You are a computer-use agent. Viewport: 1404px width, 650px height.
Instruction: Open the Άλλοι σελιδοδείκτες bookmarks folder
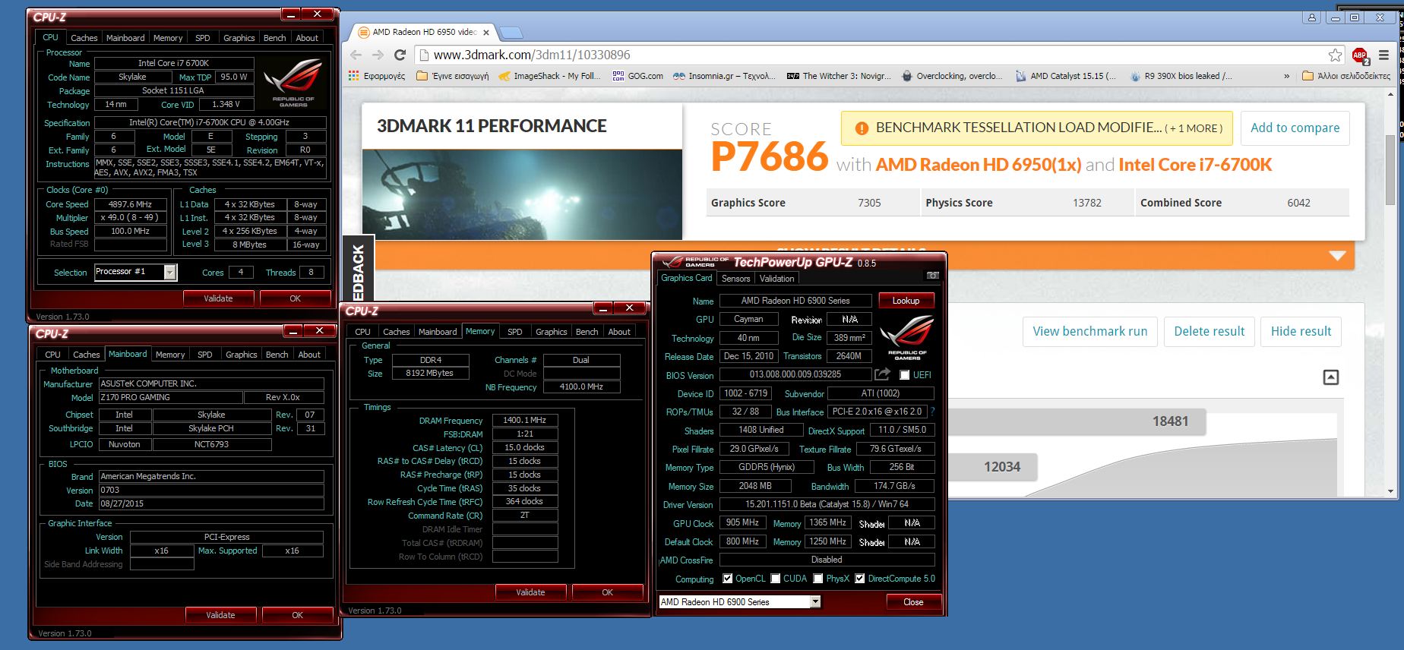pos(1345,76)
